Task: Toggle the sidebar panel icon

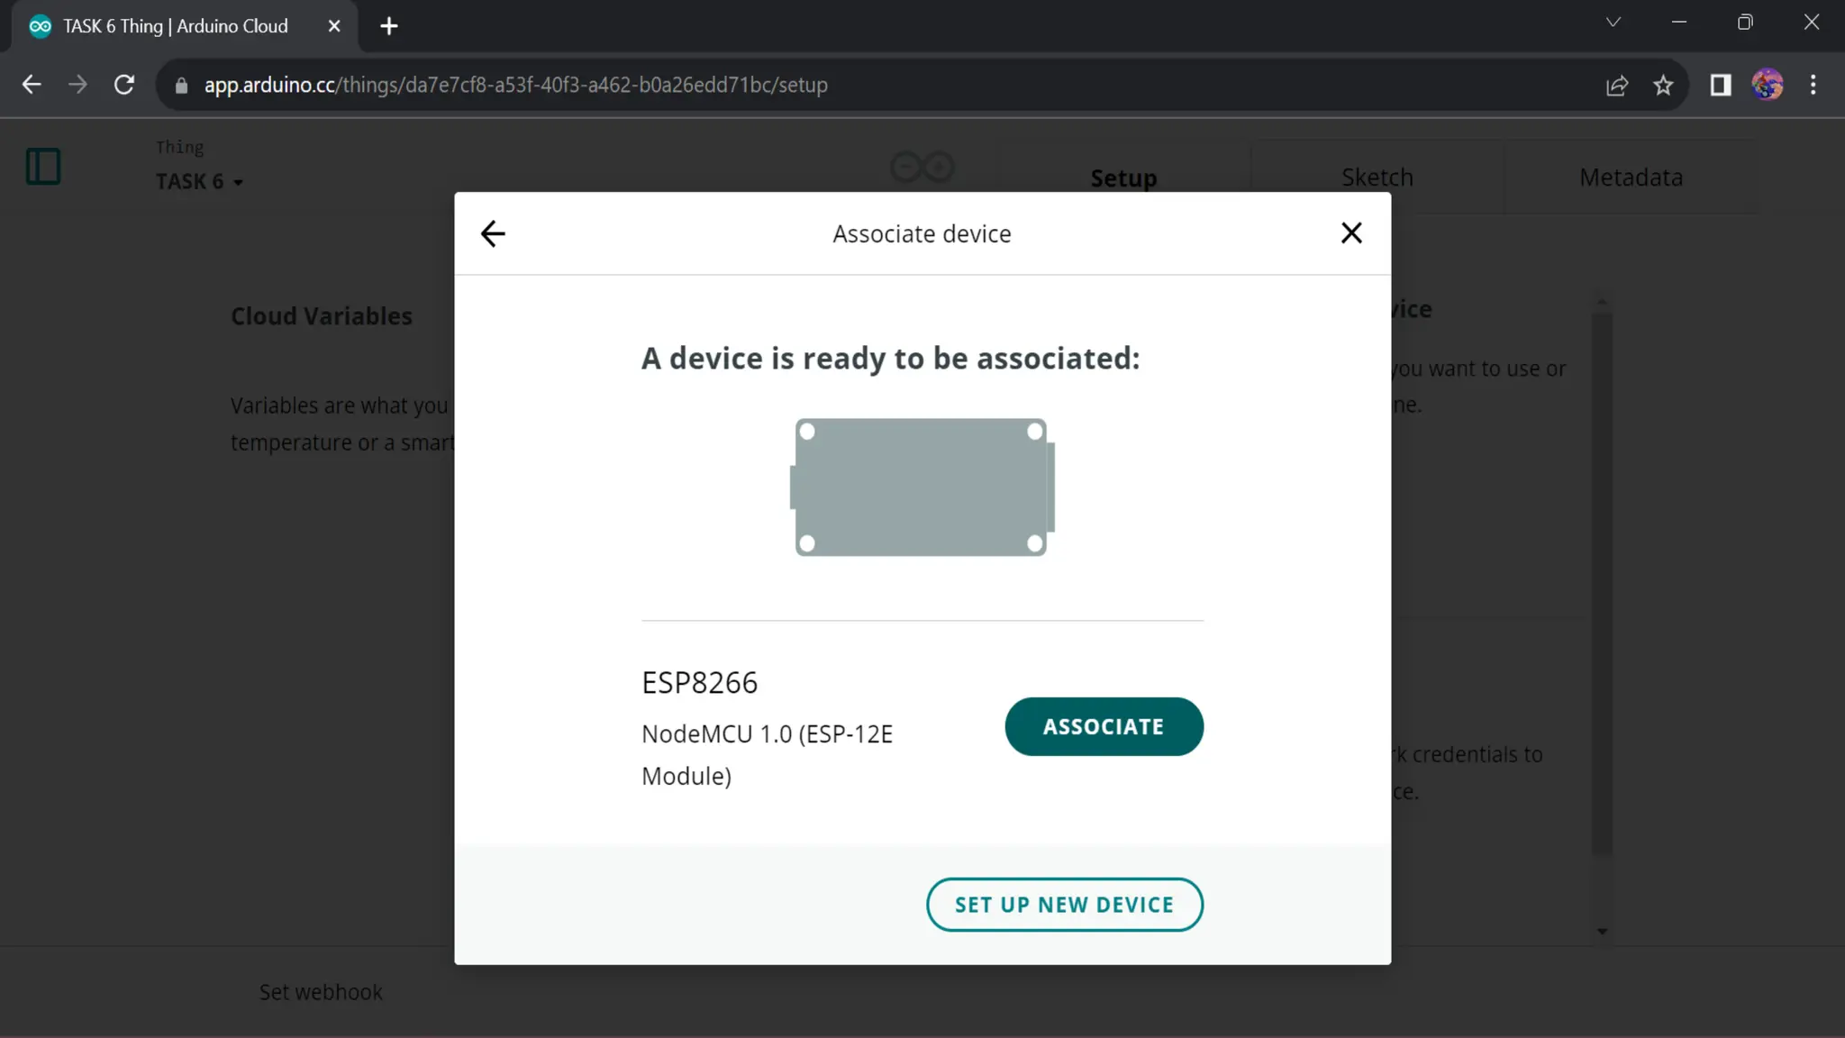Action: pyautogui.click(x=43, y=167)
